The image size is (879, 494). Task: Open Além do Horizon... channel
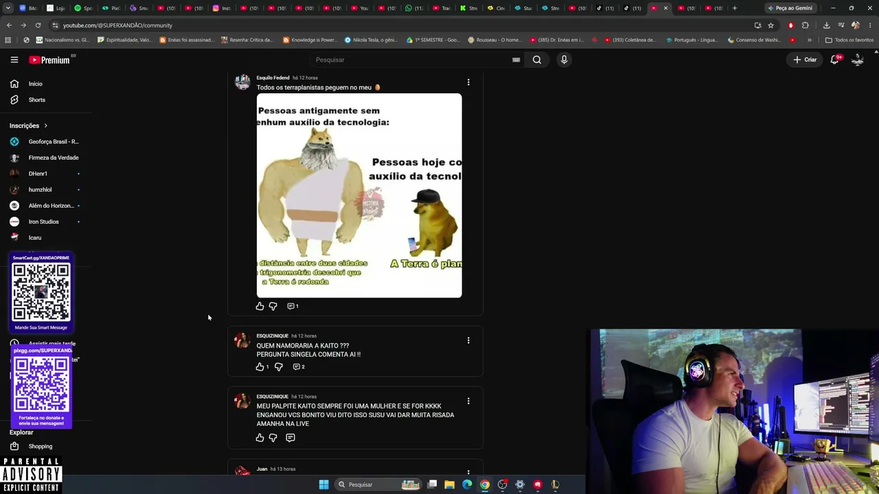[x=45, y=206]
